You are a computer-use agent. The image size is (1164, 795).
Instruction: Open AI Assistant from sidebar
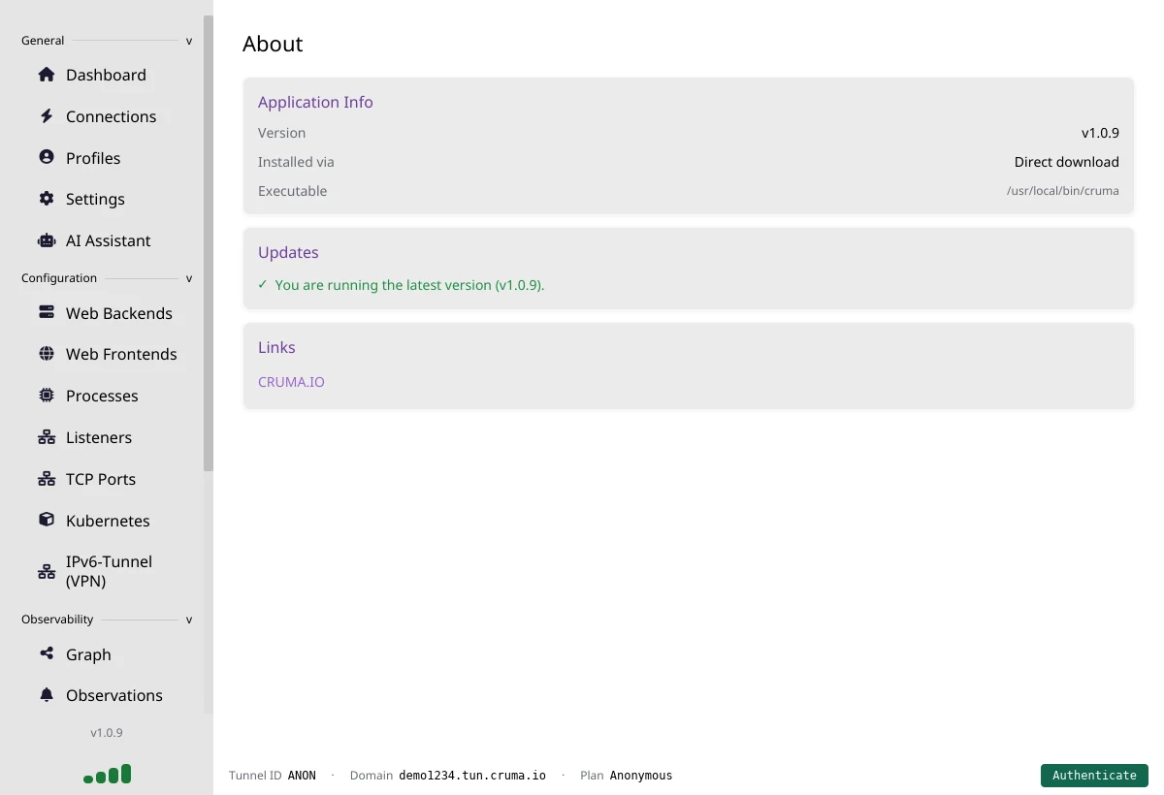(109, 240)
